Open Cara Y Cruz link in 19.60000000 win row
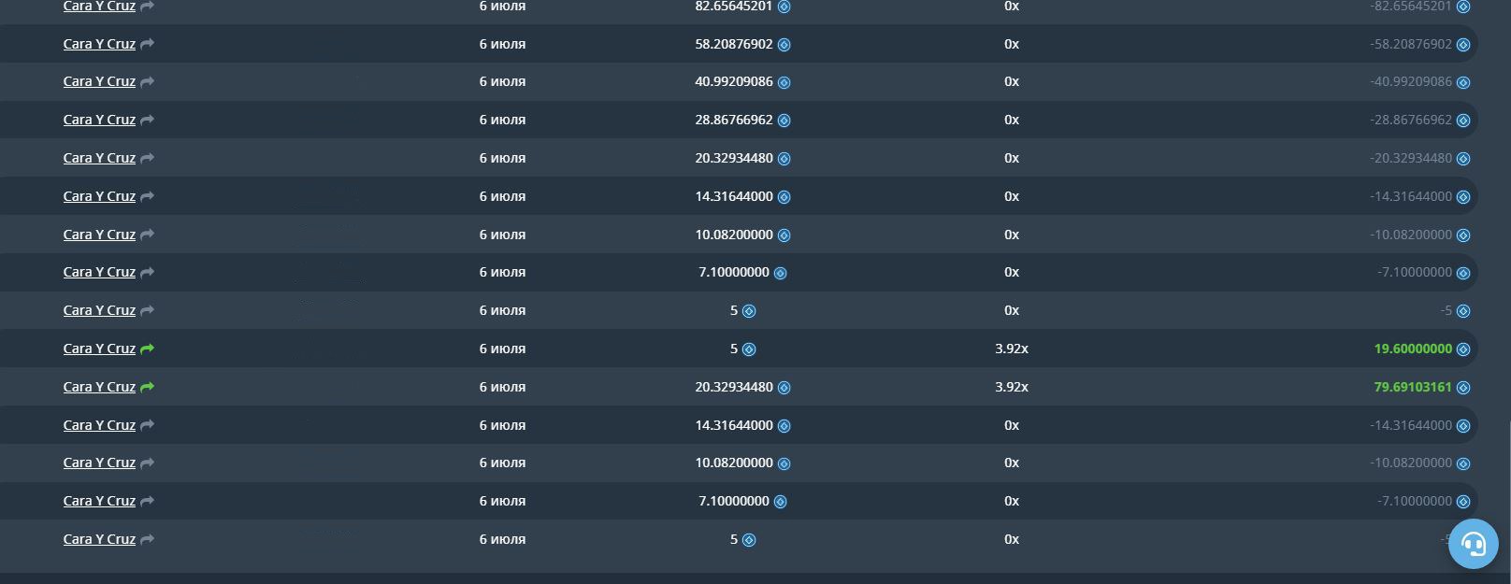1511x584 pixels. click(x=99, y=349)
